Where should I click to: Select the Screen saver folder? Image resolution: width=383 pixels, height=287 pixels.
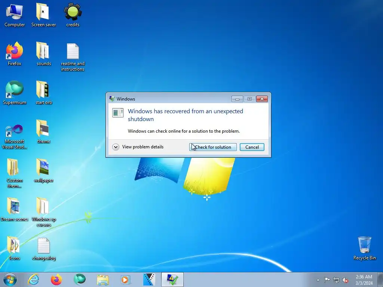coord(43,15)
